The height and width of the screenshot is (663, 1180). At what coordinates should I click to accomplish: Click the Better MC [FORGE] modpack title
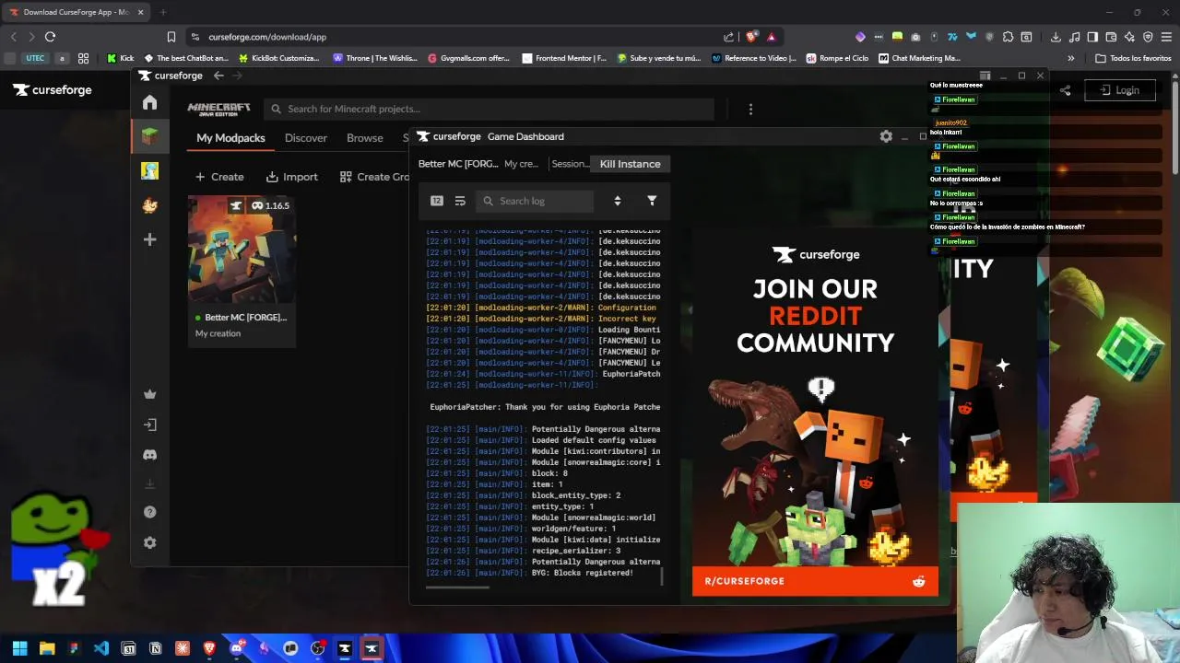pyautogui.click(x=245, y=317)
